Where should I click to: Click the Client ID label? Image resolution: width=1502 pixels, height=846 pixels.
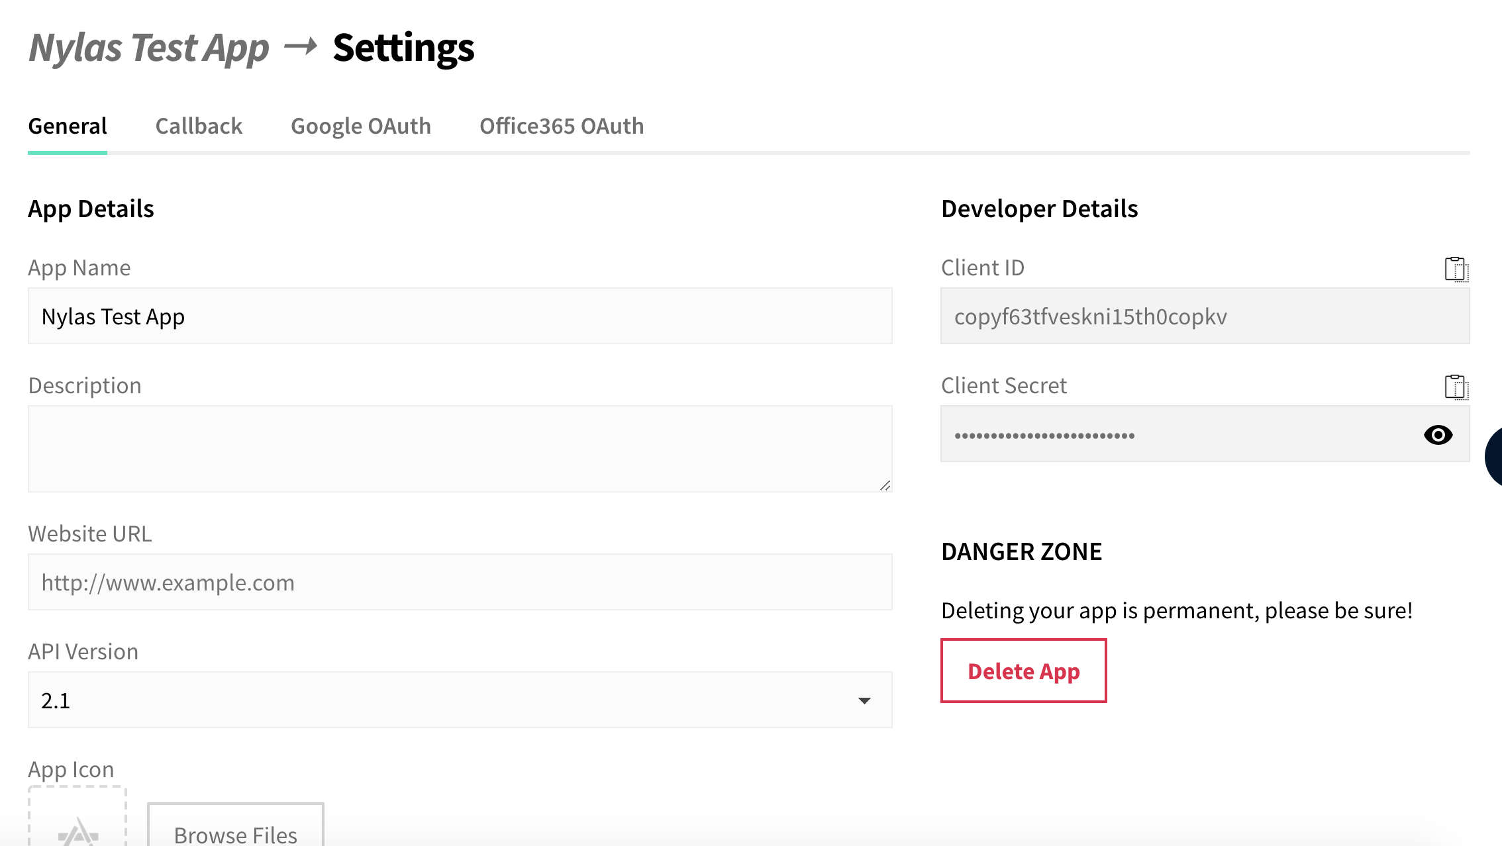(x=983, y=267)
